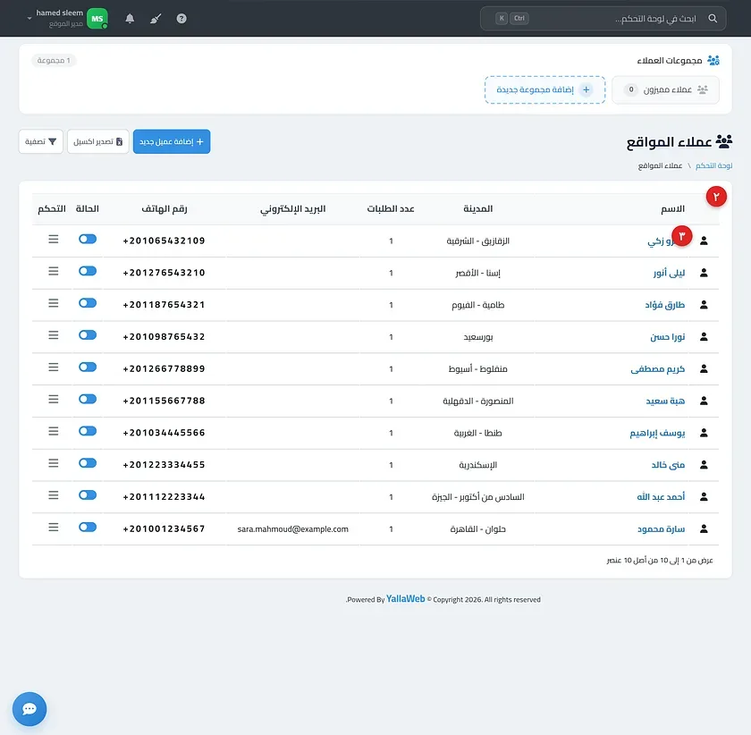
Task: Click person icon beside طارق فؤاد
Action: click(x=704, y=305)
